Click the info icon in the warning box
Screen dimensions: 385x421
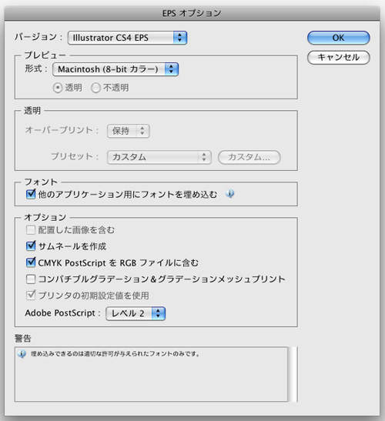(22, 353)
